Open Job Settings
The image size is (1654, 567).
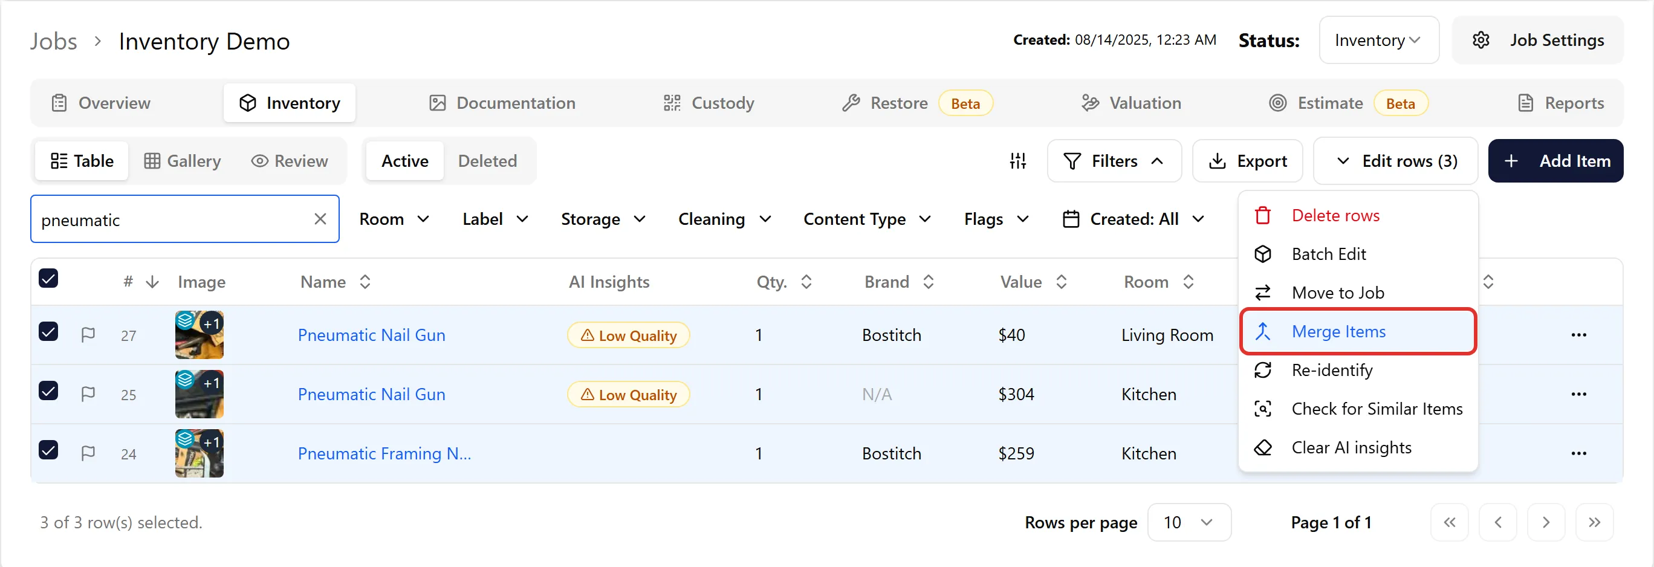[1537, 40]
